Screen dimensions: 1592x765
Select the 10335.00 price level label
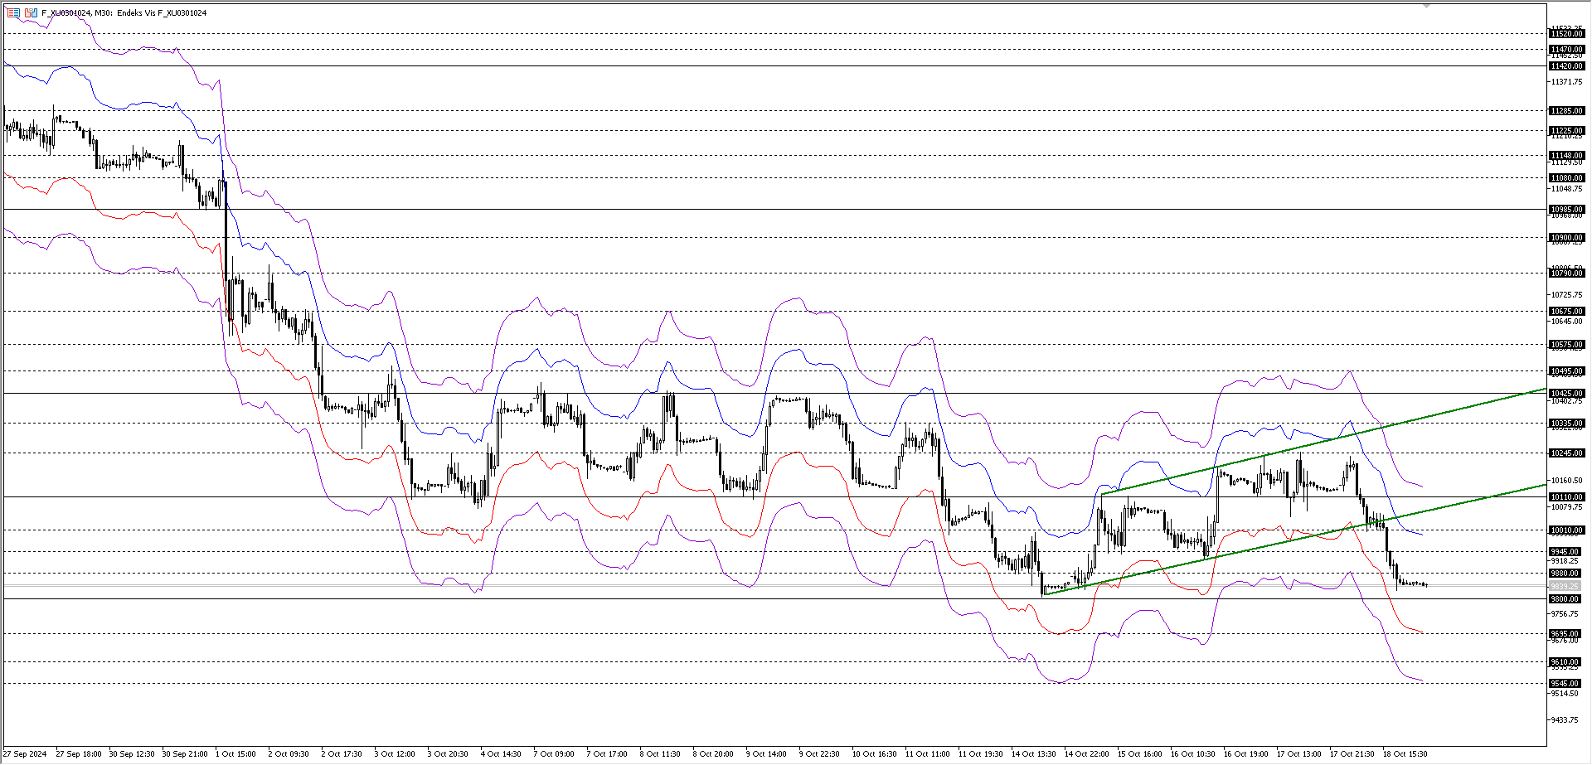point(1566,423)
